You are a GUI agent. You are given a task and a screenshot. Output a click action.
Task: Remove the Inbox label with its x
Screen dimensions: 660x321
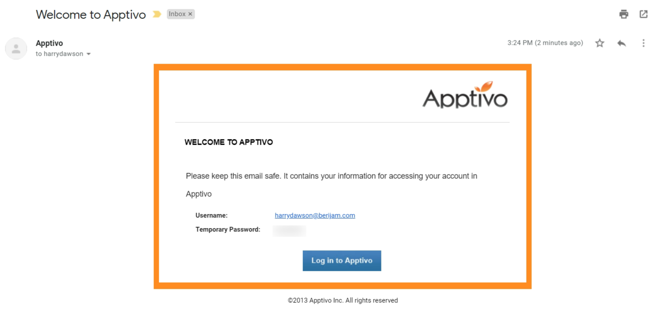coord(190,14)
